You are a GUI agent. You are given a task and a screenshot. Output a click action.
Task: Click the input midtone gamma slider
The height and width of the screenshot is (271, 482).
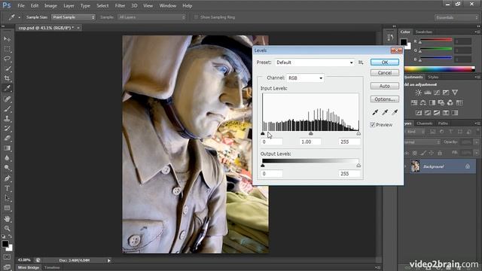(311, 134)
